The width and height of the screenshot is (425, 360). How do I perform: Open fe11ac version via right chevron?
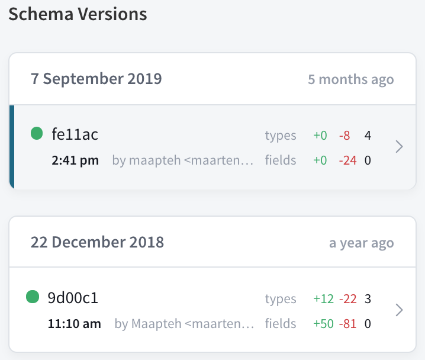click(x=399, y=147)
